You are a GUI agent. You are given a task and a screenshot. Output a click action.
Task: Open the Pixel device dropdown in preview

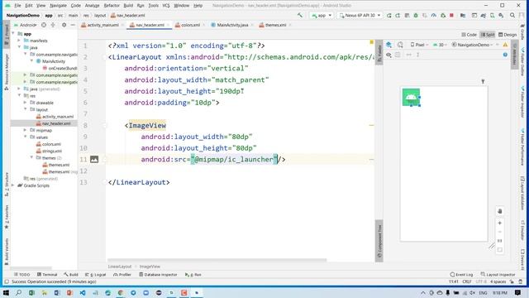point(419,45)
